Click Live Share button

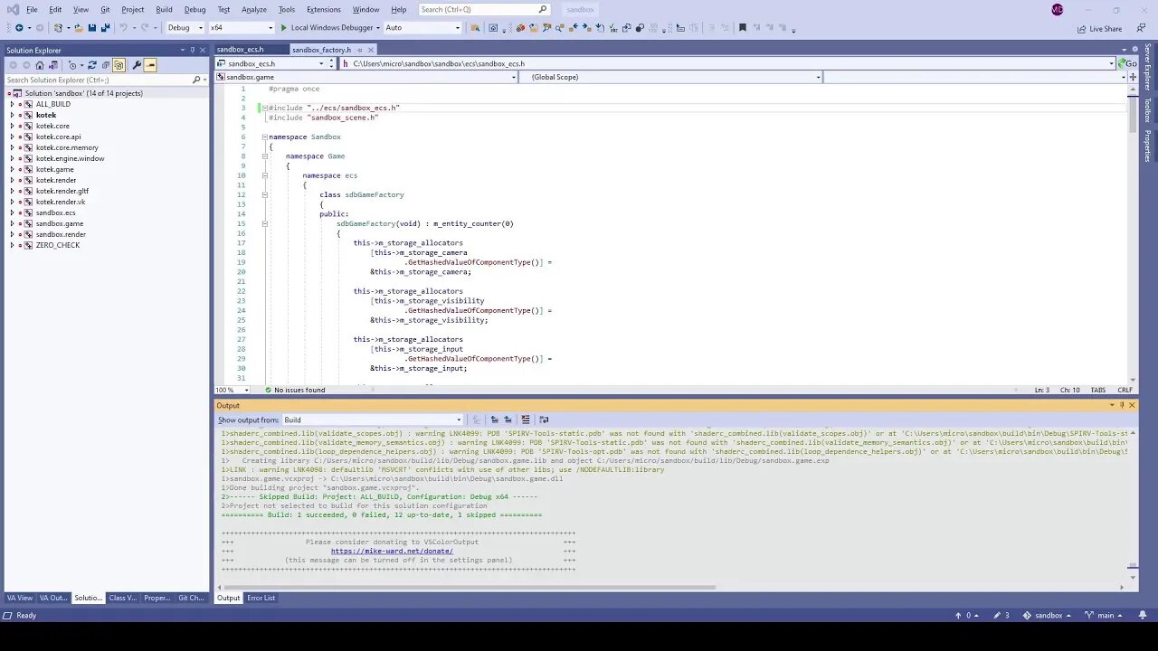tap(1099, 29)
